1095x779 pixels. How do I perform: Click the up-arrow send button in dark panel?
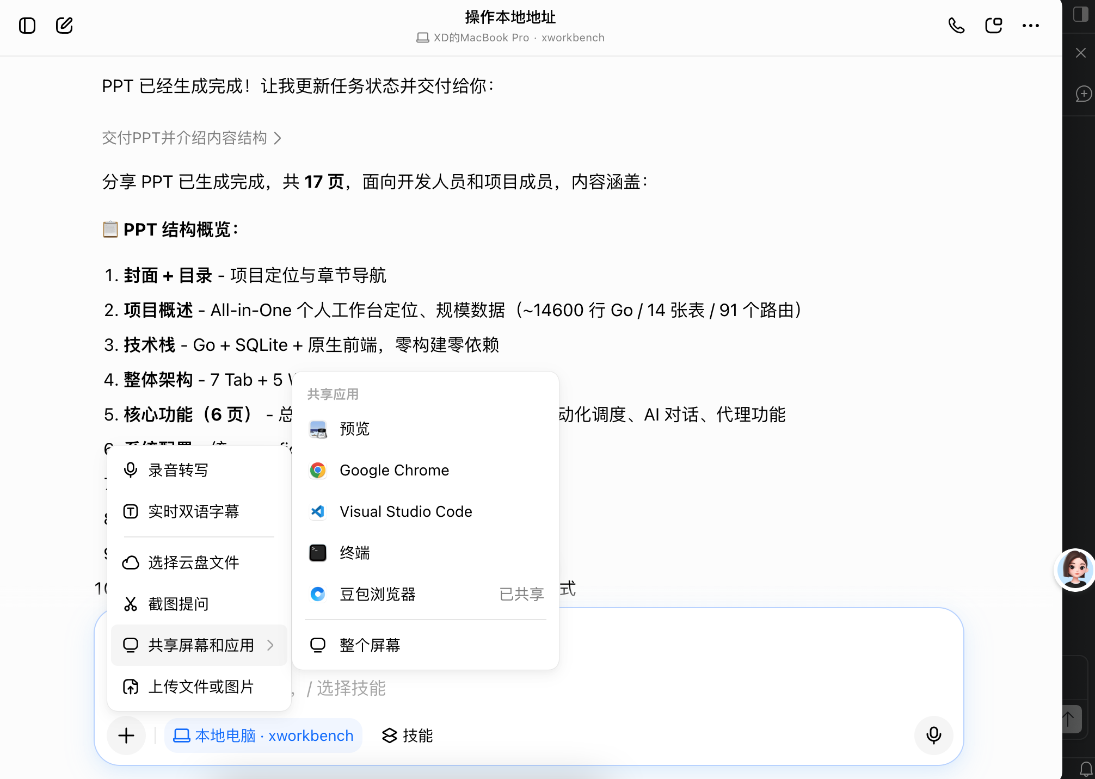[x=1069, y=719]
